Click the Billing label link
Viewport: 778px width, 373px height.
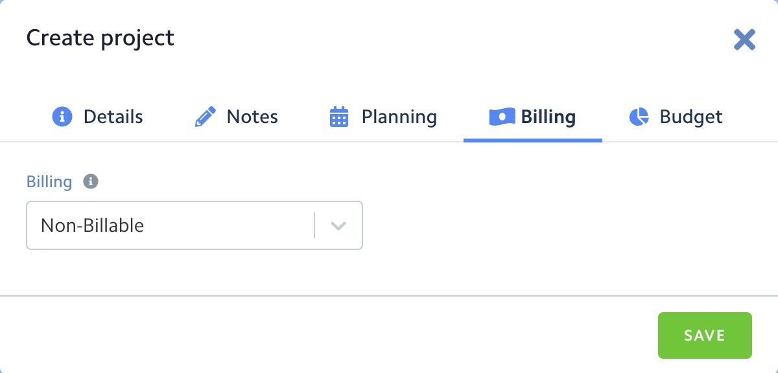(x=49, y=181)
